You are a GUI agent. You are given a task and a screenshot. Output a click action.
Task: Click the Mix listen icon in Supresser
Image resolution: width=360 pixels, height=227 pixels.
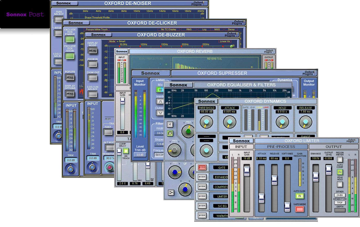[160, 90]
